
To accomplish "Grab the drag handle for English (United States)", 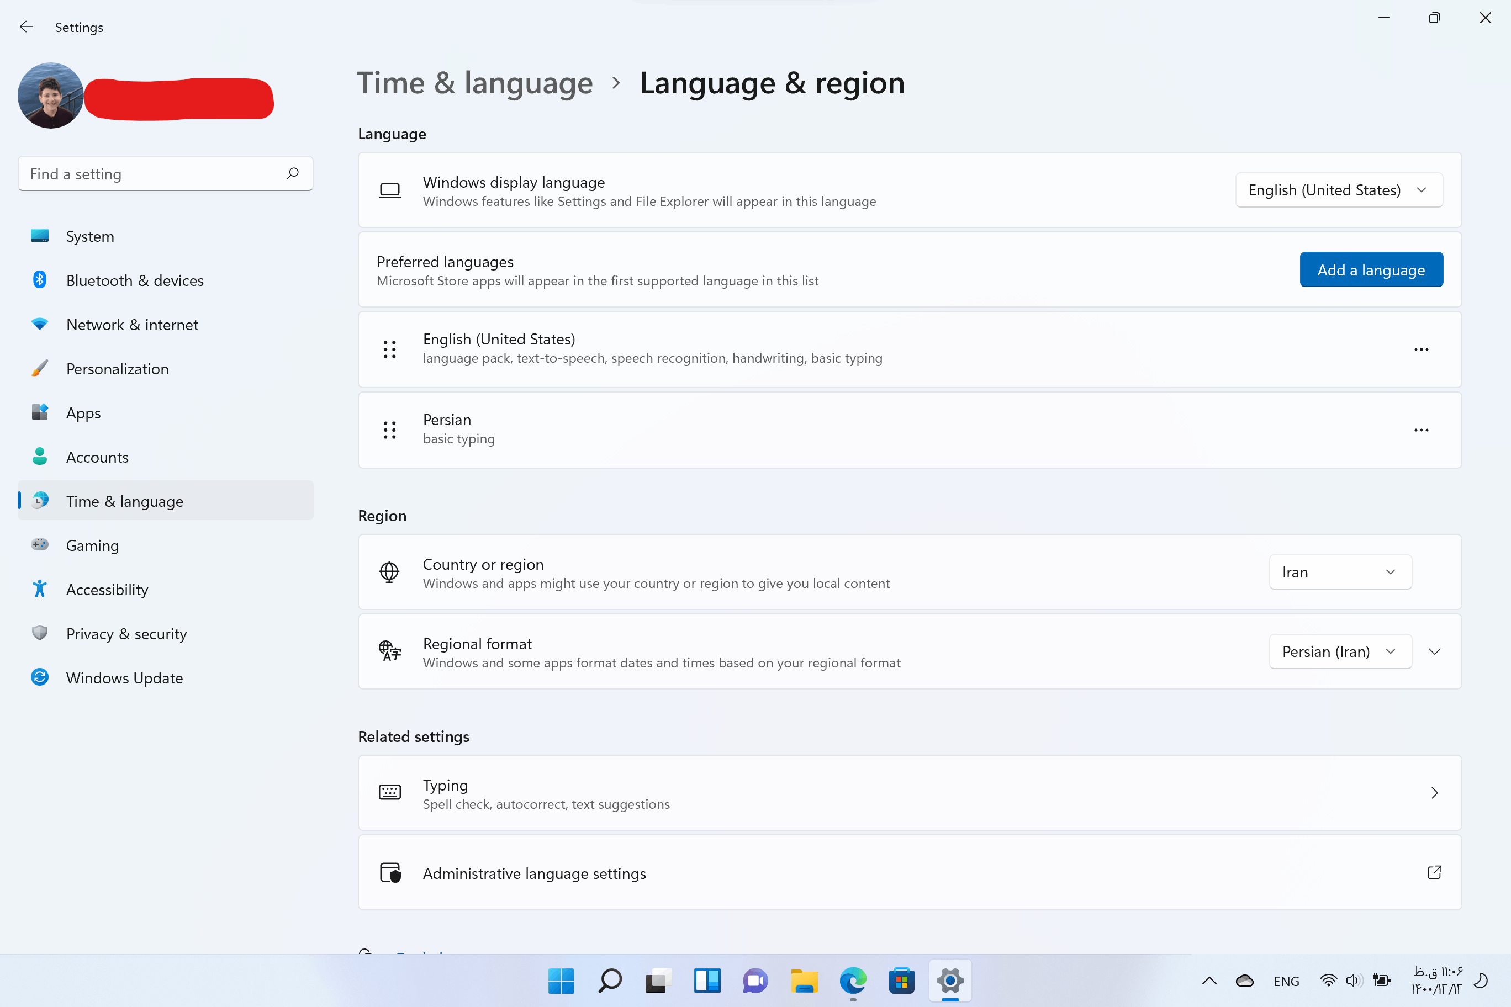I will coord(389,349).
